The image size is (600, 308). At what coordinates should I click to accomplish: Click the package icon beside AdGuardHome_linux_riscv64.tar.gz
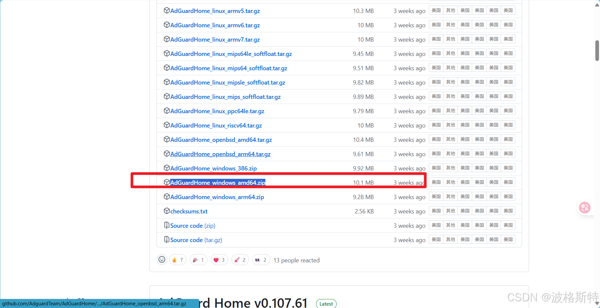click(x=167, y=125)
